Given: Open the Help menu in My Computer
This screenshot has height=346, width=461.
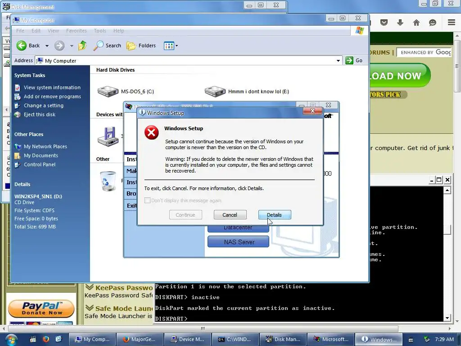Looking at the screenshot, I should (x=118, y=31).
